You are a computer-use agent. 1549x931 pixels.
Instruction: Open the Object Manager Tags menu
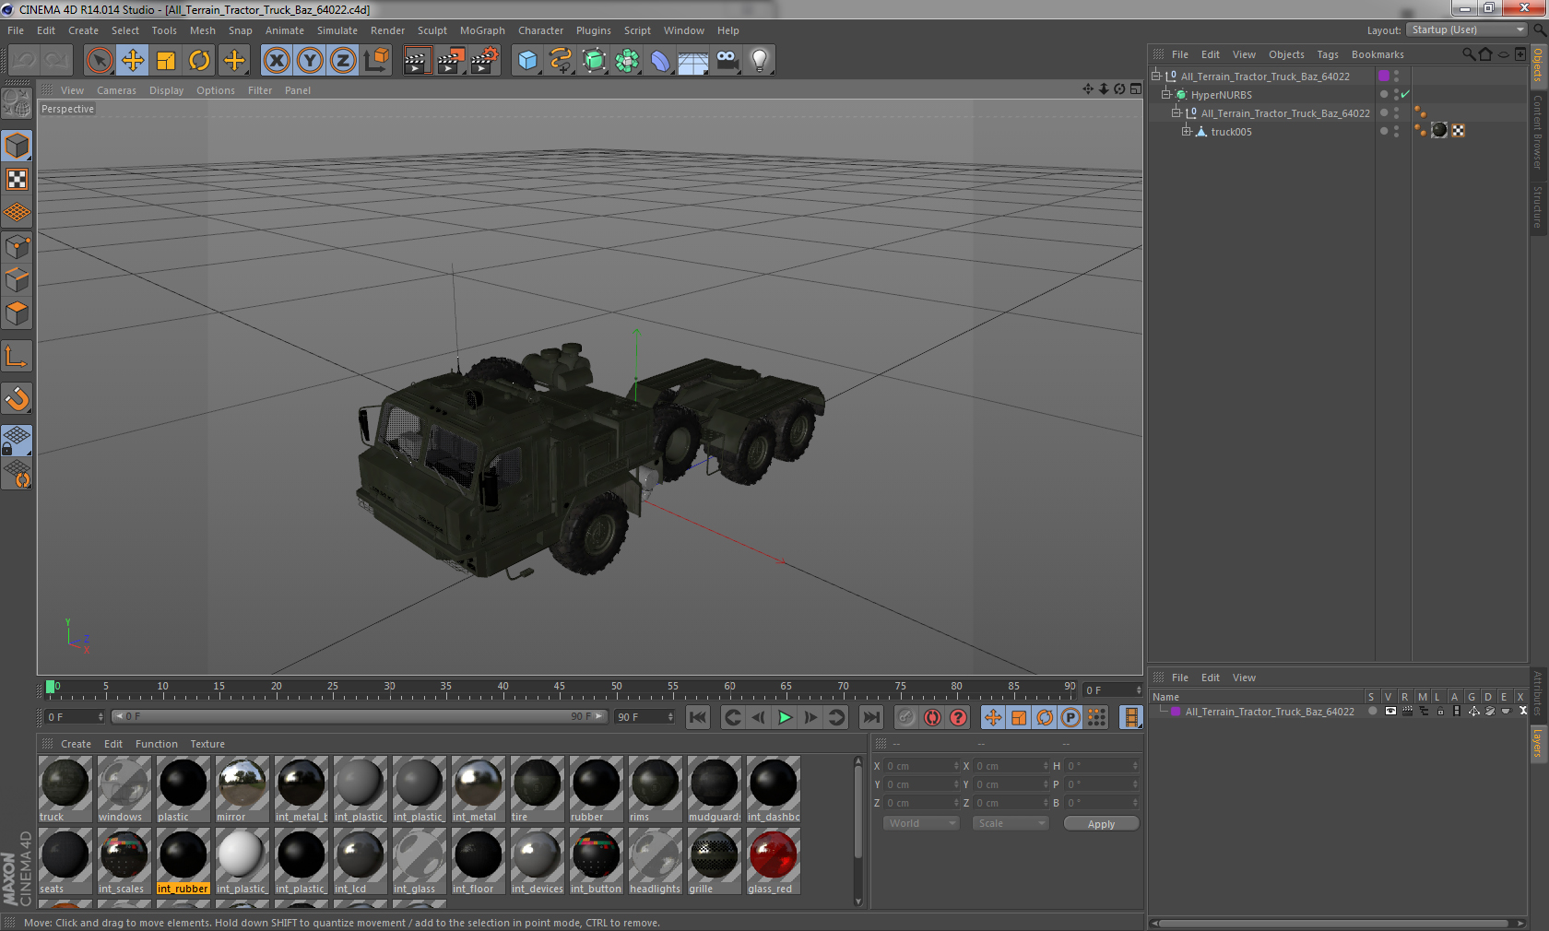(x=1327, y=54)
